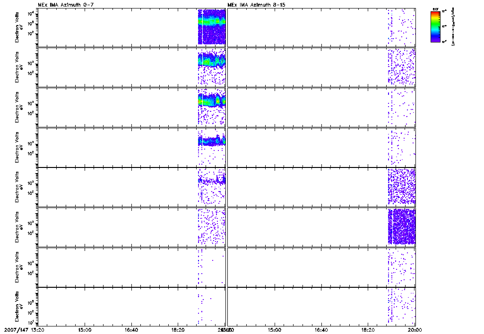484x334 pixels.
Task: Select the bottommost Azimuth 0-7 spectrogram panel
Action: pyautogui.click(x=131, y=307)
